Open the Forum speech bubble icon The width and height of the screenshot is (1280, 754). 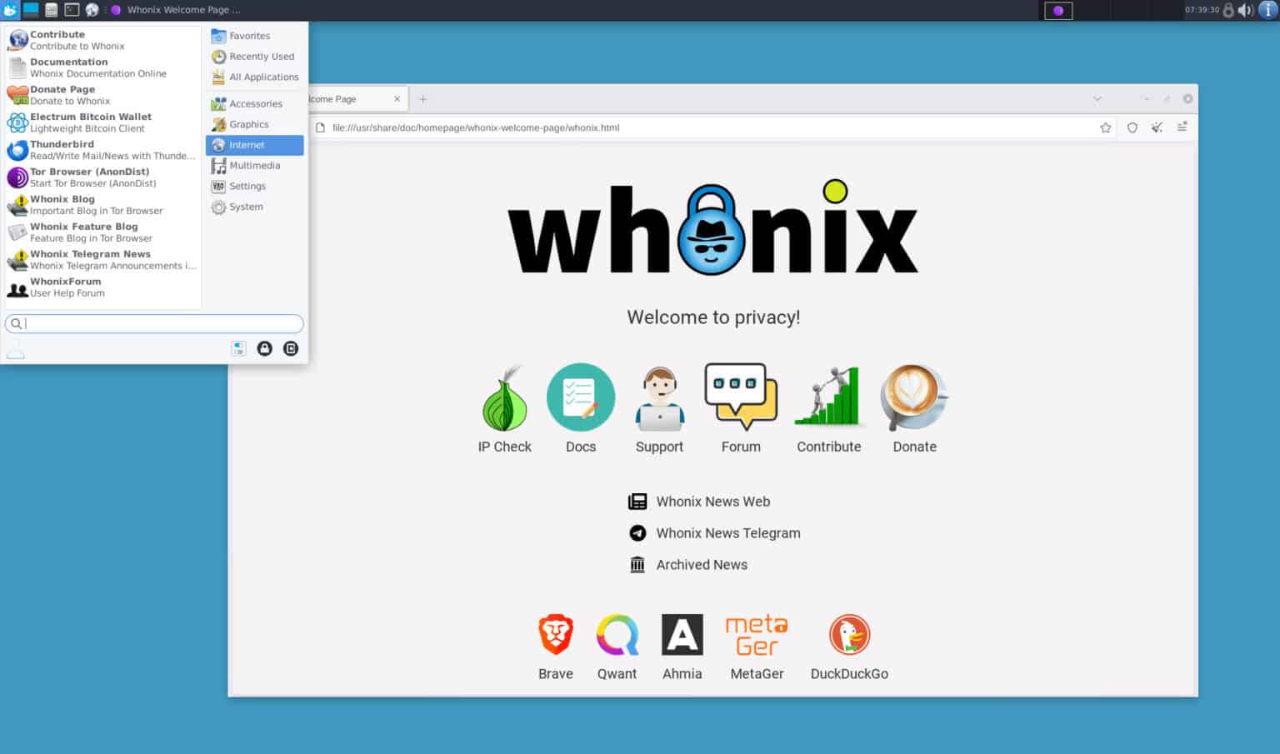point(741,397)
